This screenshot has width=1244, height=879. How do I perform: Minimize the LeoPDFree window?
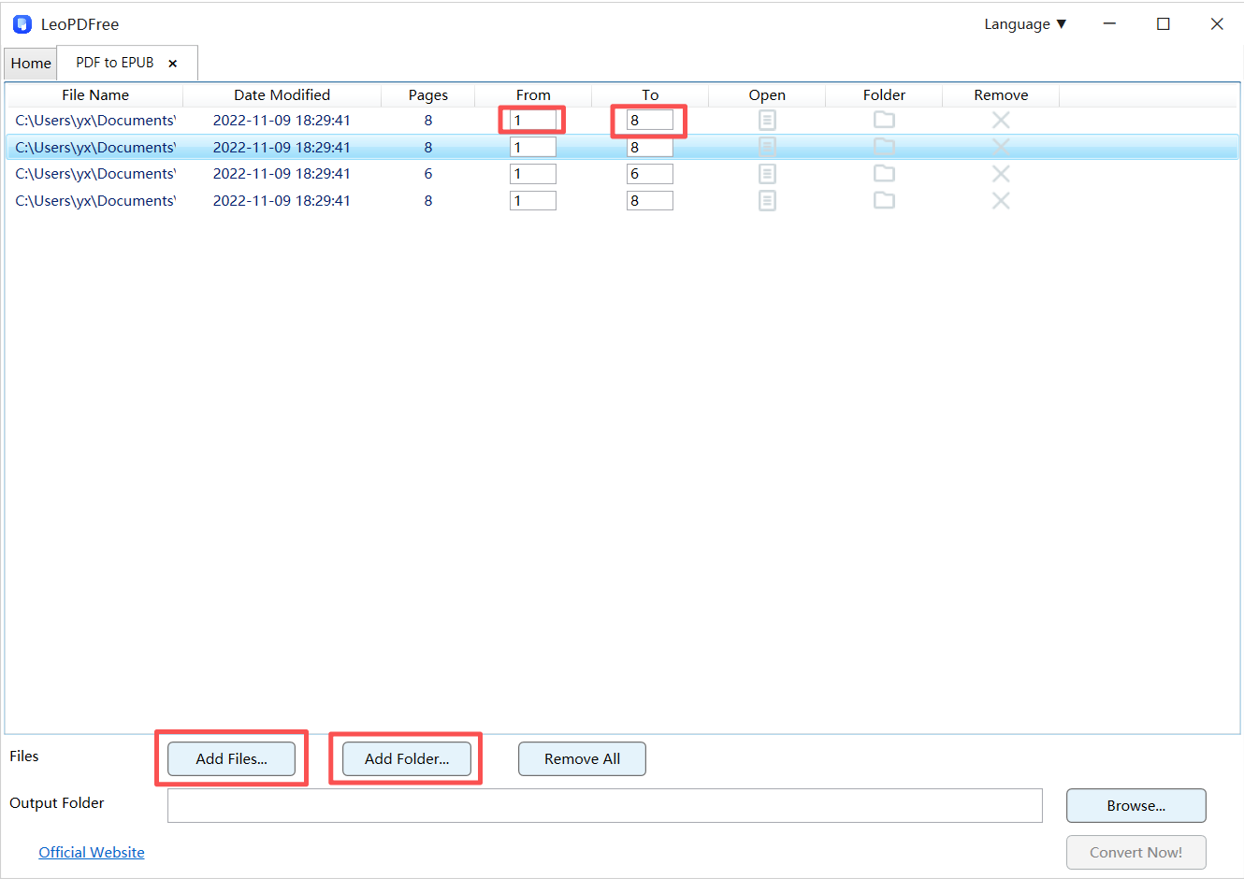tap(1109, 24)
